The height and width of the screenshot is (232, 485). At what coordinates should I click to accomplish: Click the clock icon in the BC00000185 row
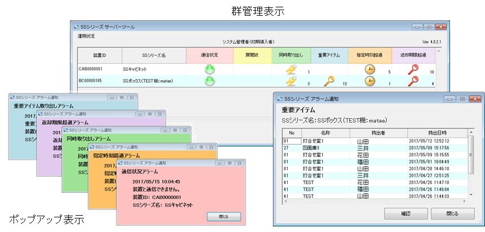coord(370,81)
